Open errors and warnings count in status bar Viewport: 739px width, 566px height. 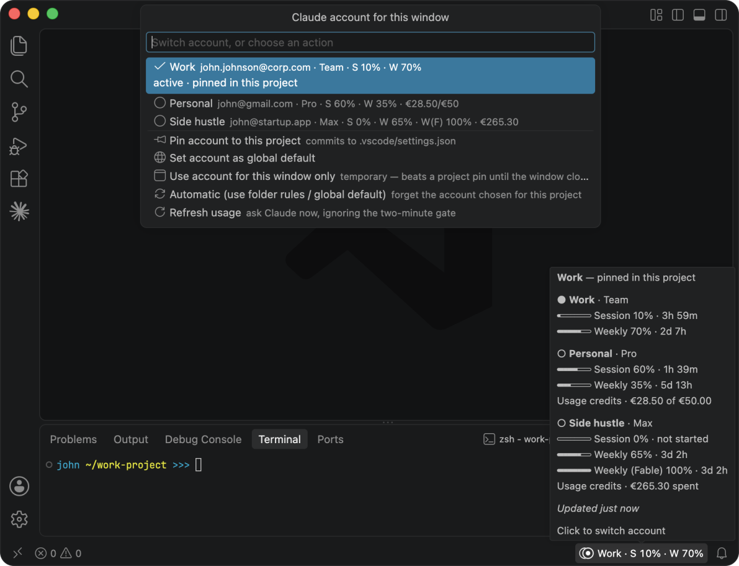click(58, 553)
